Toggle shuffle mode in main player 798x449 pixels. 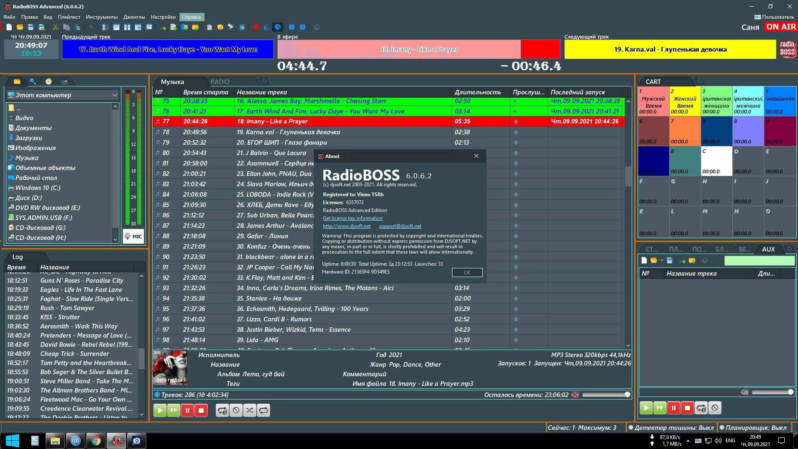(250, 410)
